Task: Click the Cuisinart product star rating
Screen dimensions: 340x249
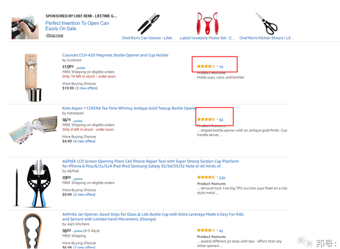Action: point(205,67)
